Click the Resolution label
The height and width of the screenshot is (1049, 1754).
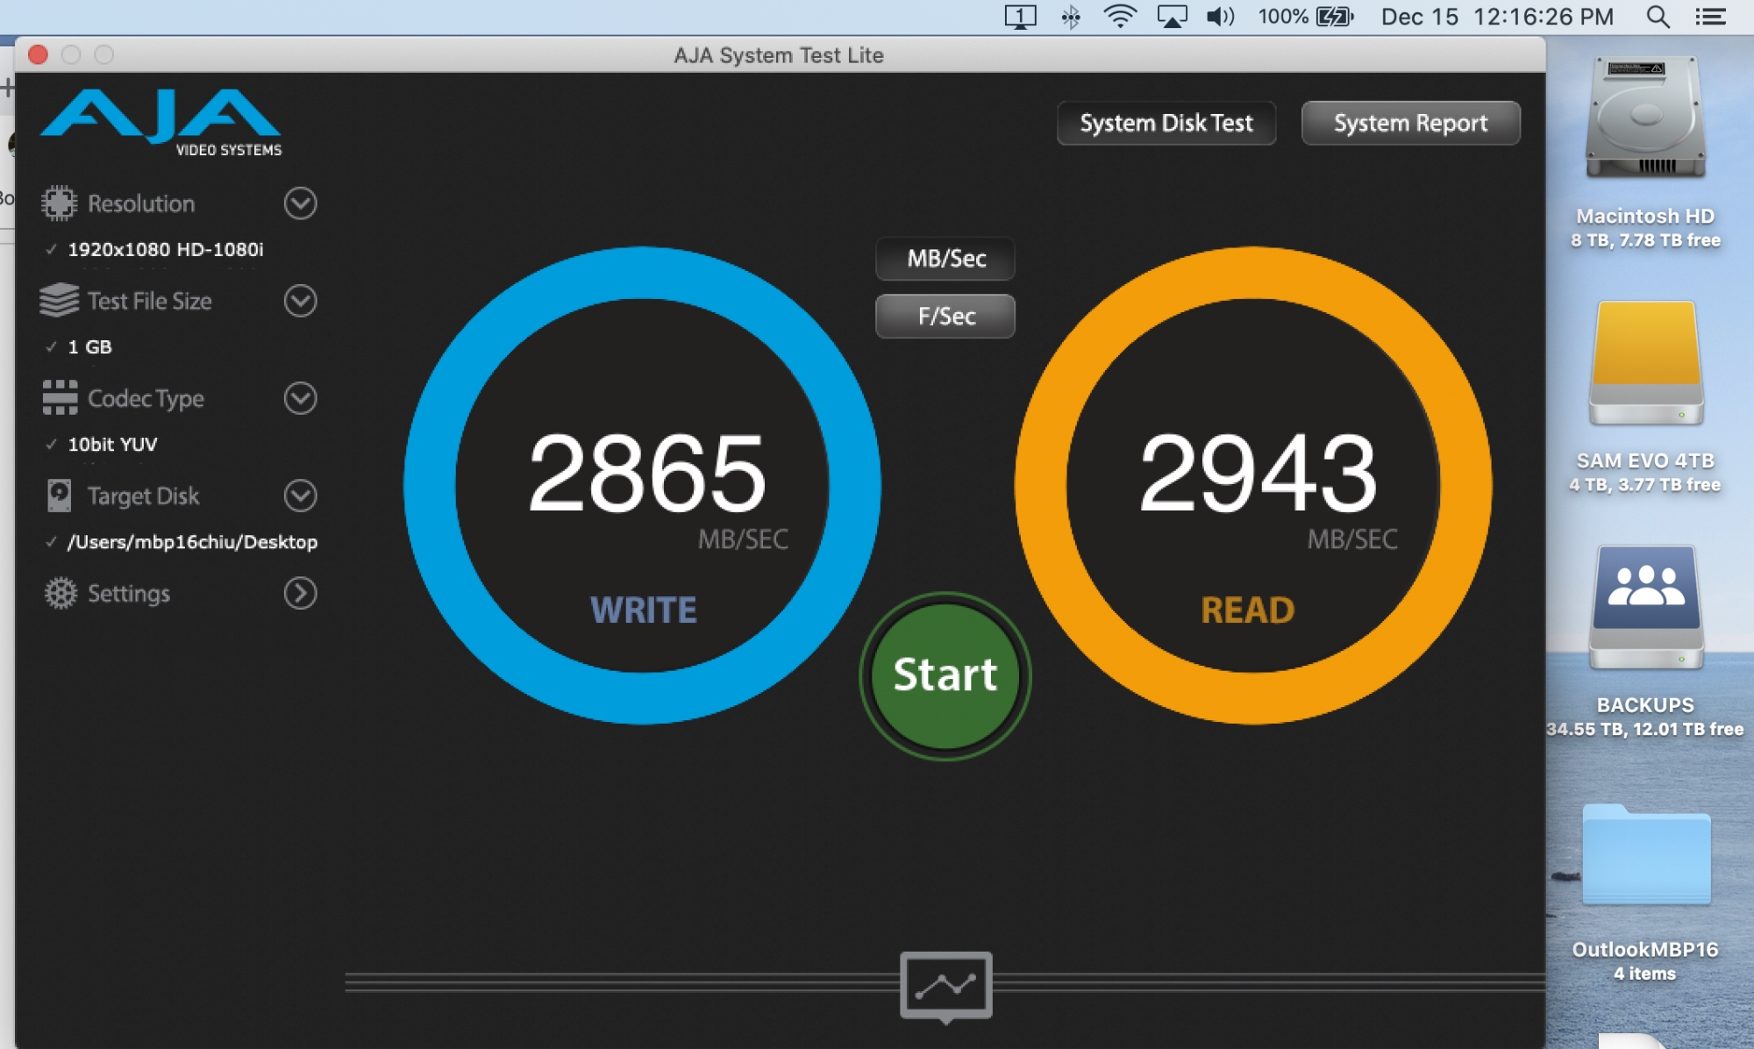tap(141, 203)
